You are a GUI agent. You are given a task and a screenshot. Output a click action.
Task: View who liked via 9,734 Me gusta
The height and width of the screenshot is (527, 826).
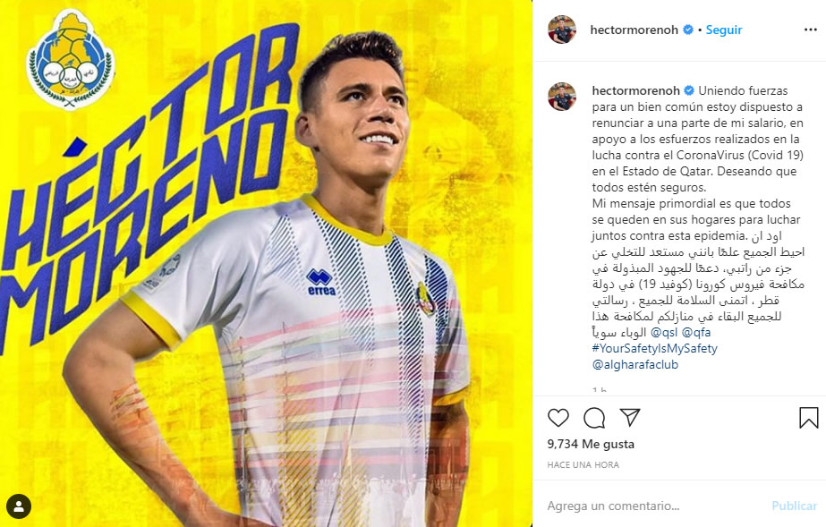point(591,444)
